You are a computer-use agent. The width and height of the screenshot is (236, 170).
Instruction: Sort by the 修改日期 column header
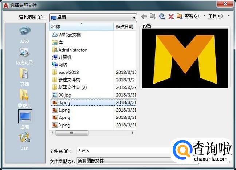(x=125, y=27)
